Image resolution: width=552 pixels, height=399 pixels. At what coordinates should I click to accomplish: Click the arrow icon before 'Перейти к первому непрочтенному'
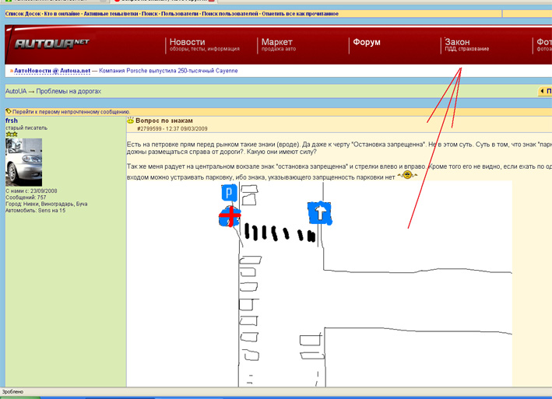pos(9,111)
